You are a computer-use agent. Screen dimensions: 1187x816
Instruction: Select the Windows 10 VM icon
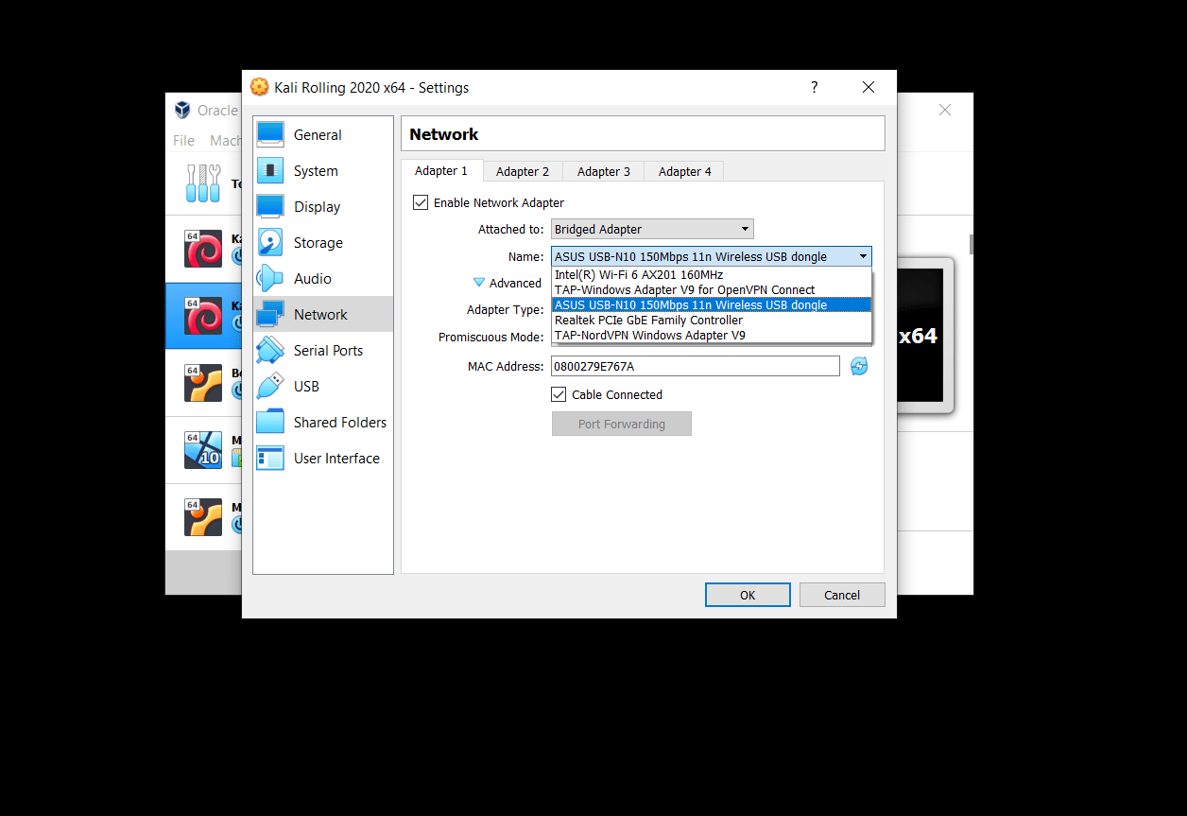click(x=203, y=450)
